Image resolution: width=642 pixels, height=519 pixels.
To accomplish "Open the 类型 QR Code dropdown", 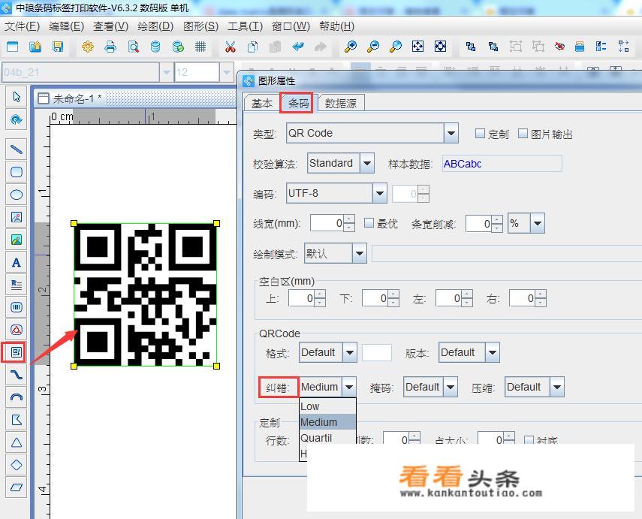I will 451,133.
